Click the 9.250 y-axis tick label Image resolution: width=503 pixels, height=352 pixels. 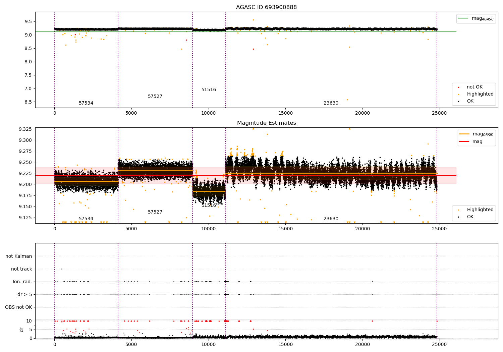[25, 162]
